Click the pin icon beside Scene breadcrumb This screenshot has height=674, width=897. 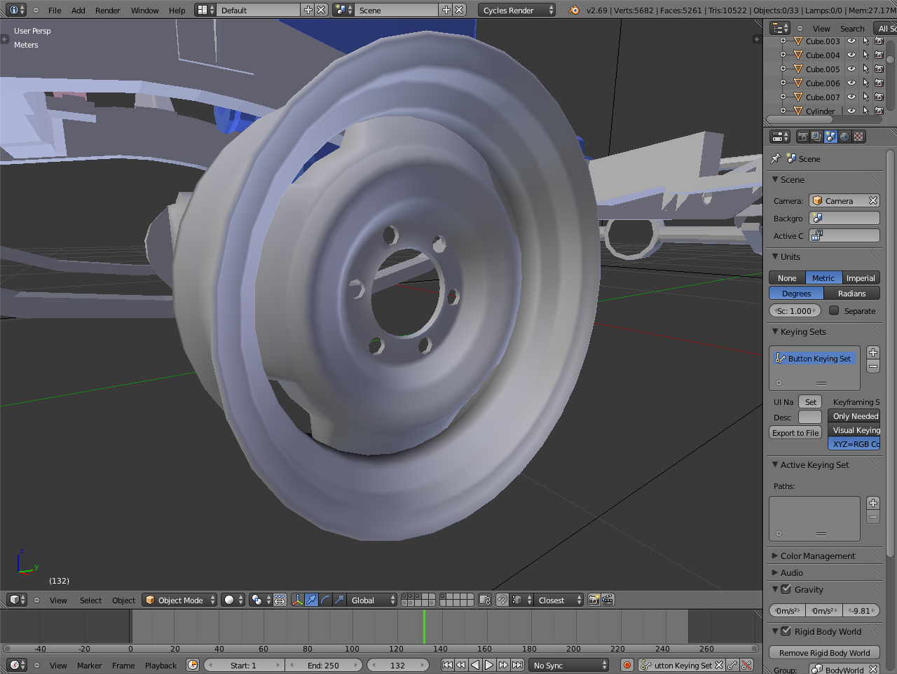[776, 158]
